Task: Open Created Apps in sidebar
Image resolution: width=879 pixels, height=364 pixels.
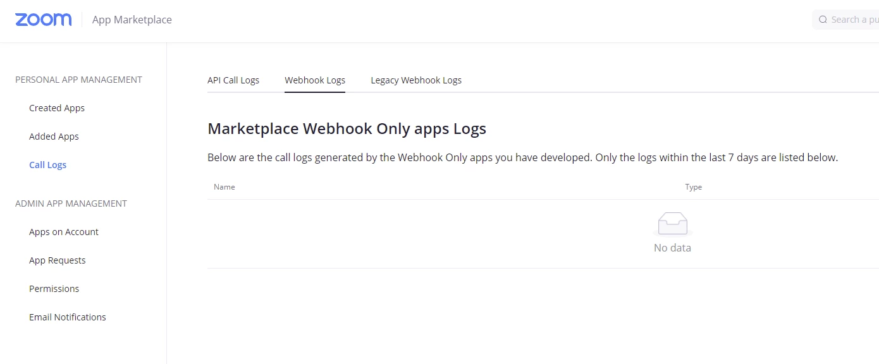Action: tap(57, 108)
